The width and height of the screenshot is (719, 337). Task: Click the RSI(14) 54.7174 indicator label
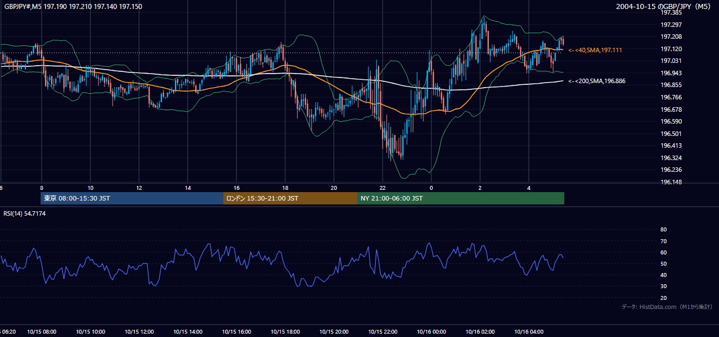[x=25, y=213]
